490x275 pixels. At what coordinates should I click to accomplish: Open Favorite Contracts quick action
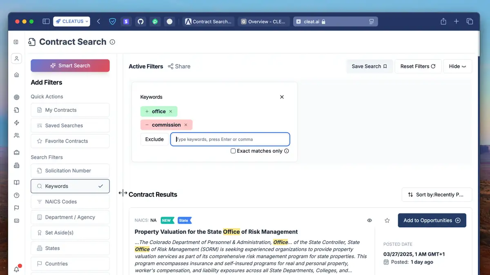(x=70, y=141)
